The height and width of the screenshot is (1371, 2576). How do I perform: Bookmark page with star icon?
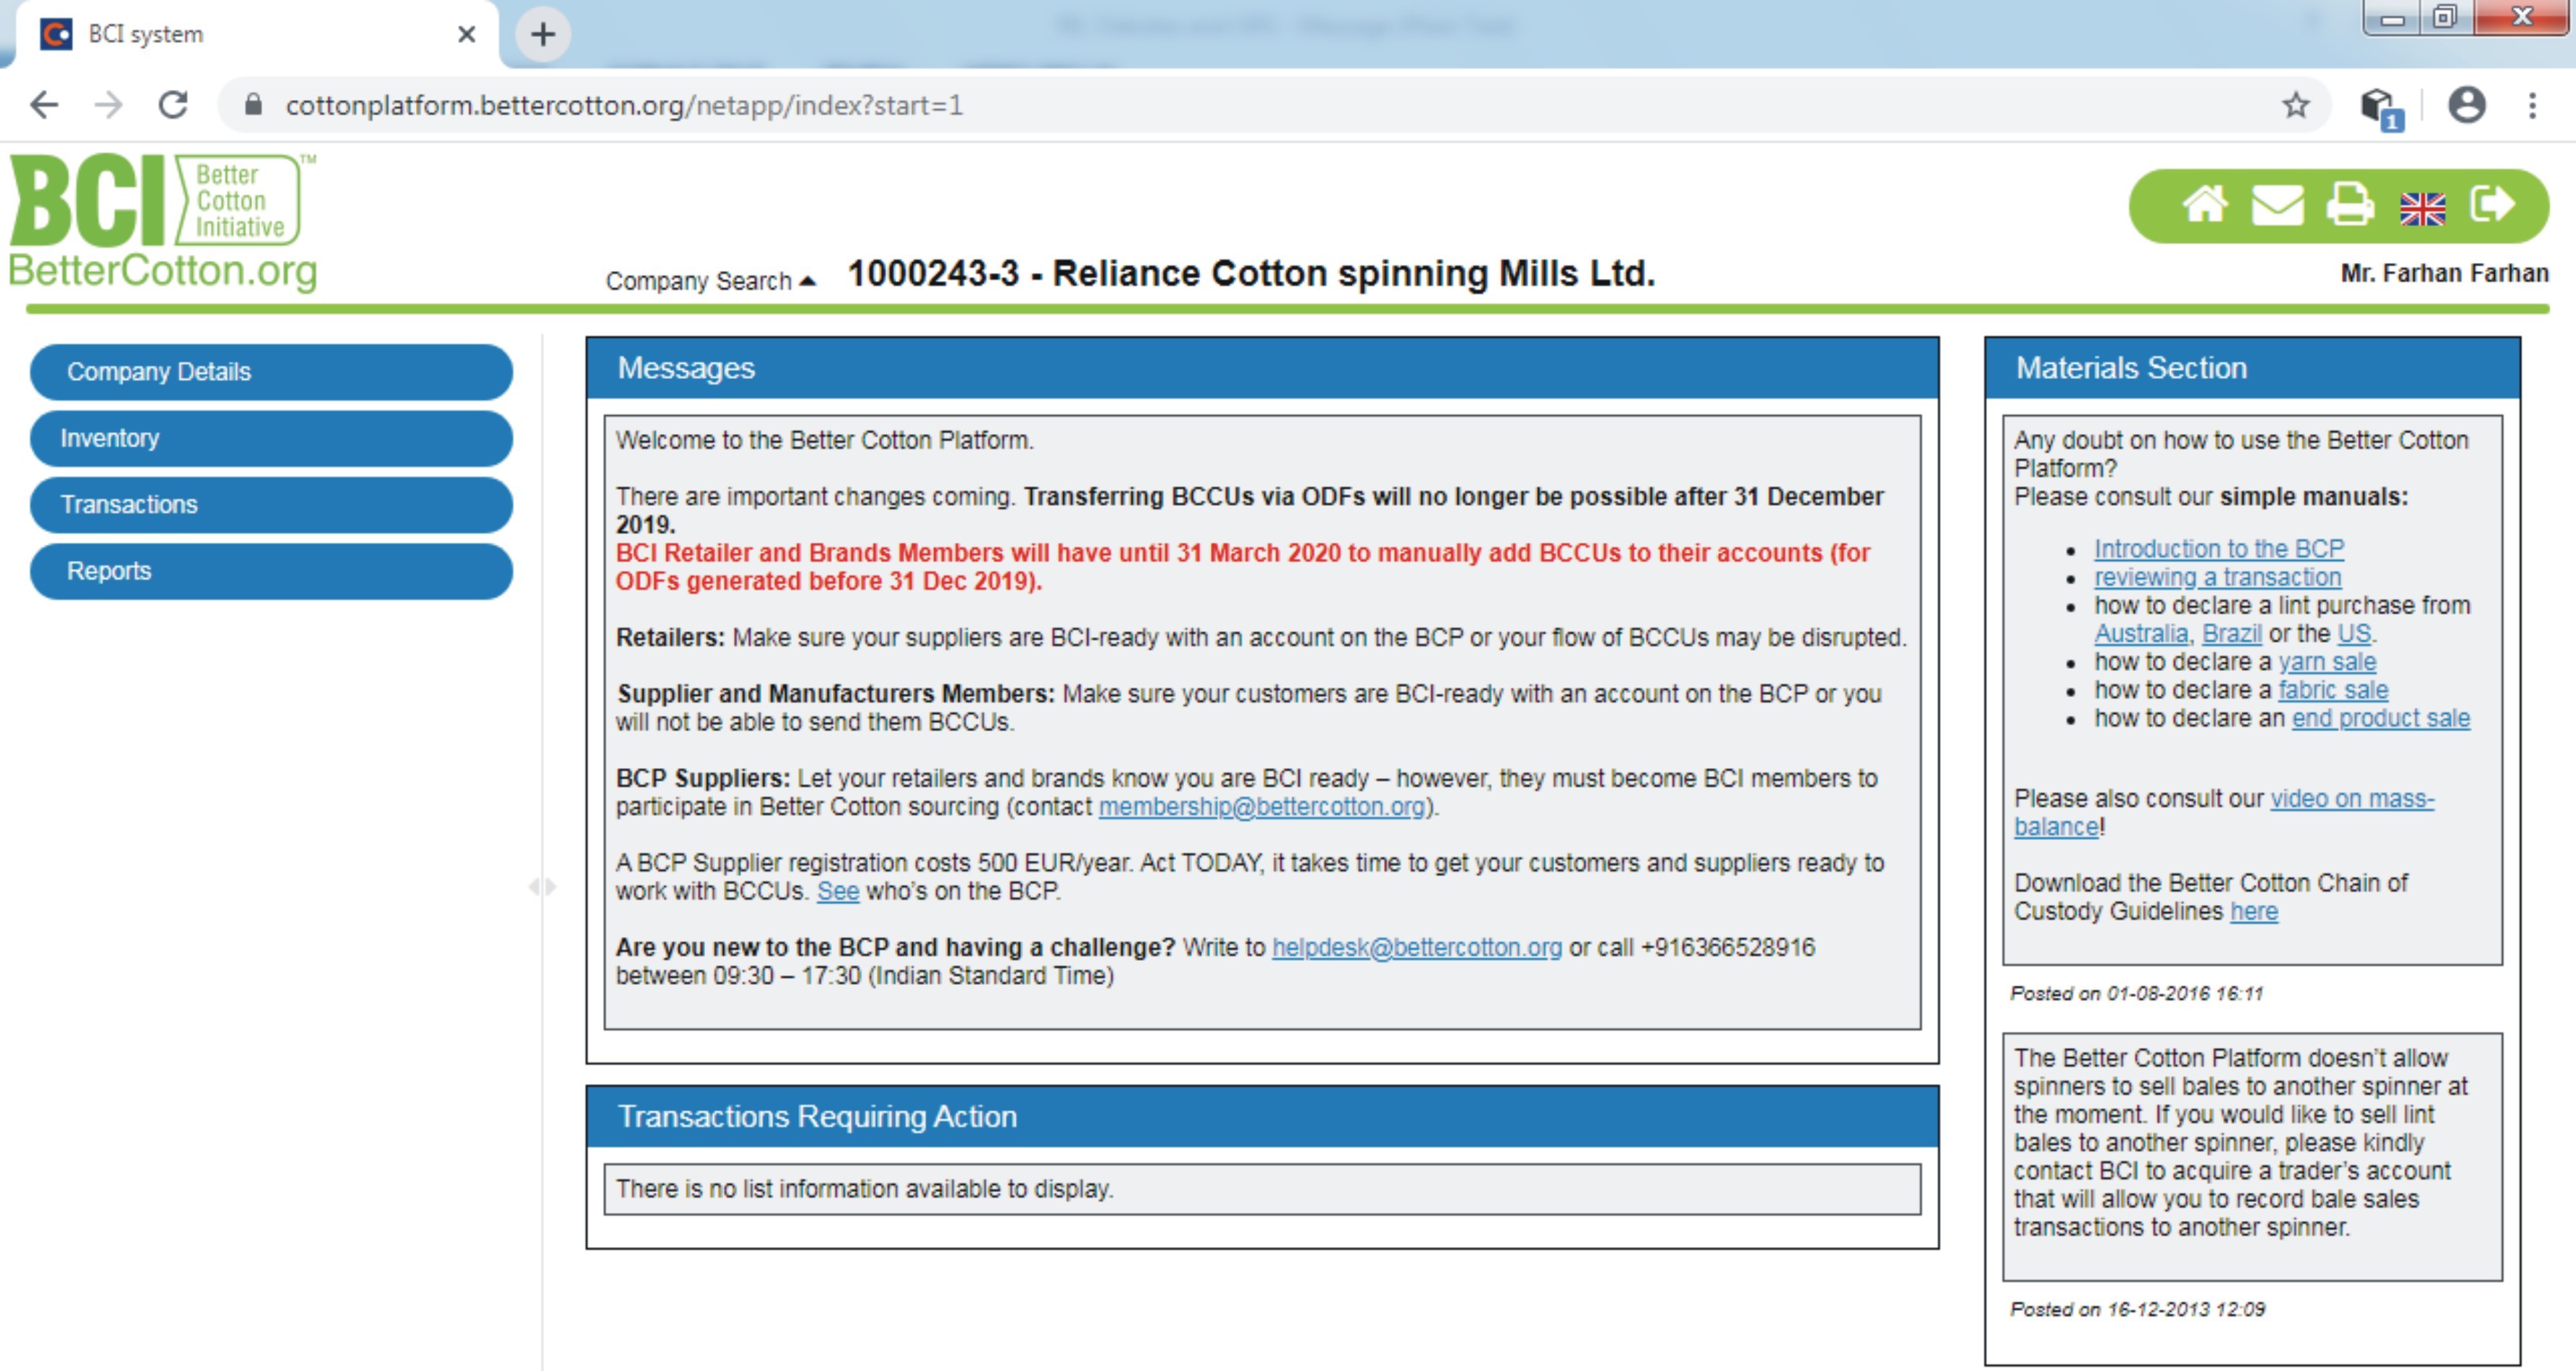click(2296, 105)
